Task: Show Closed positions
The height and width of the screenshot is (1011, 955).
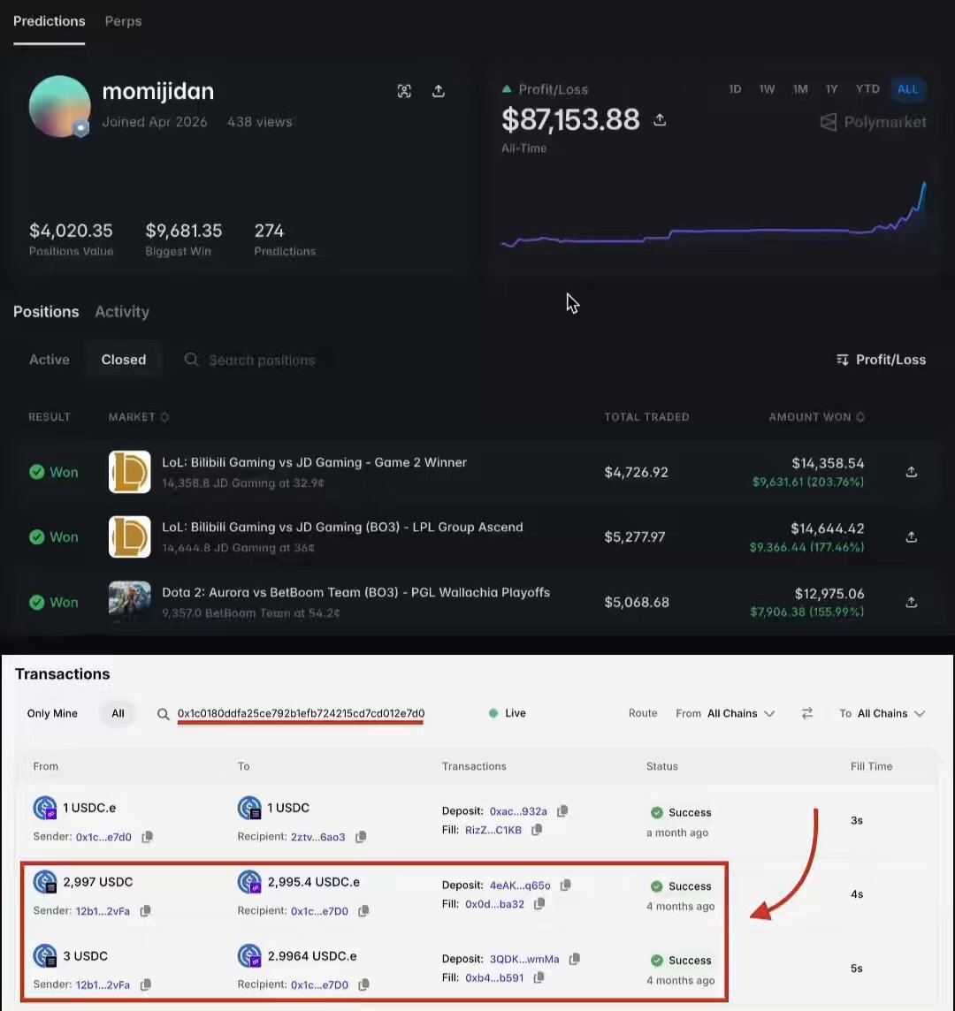Action: tap(123, 359)
